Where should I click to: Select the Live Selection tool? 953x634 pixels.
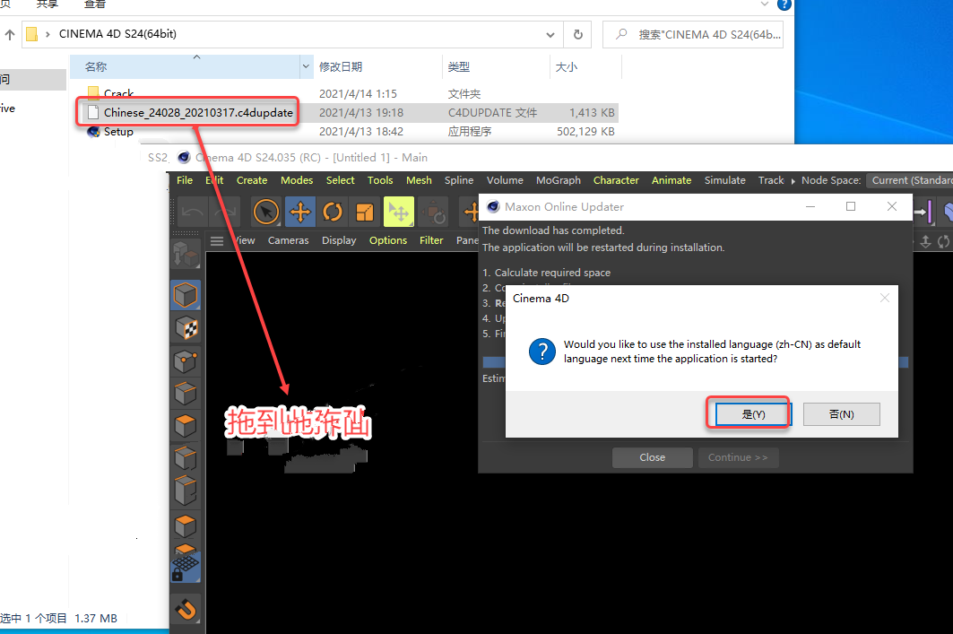coord(265,213)
